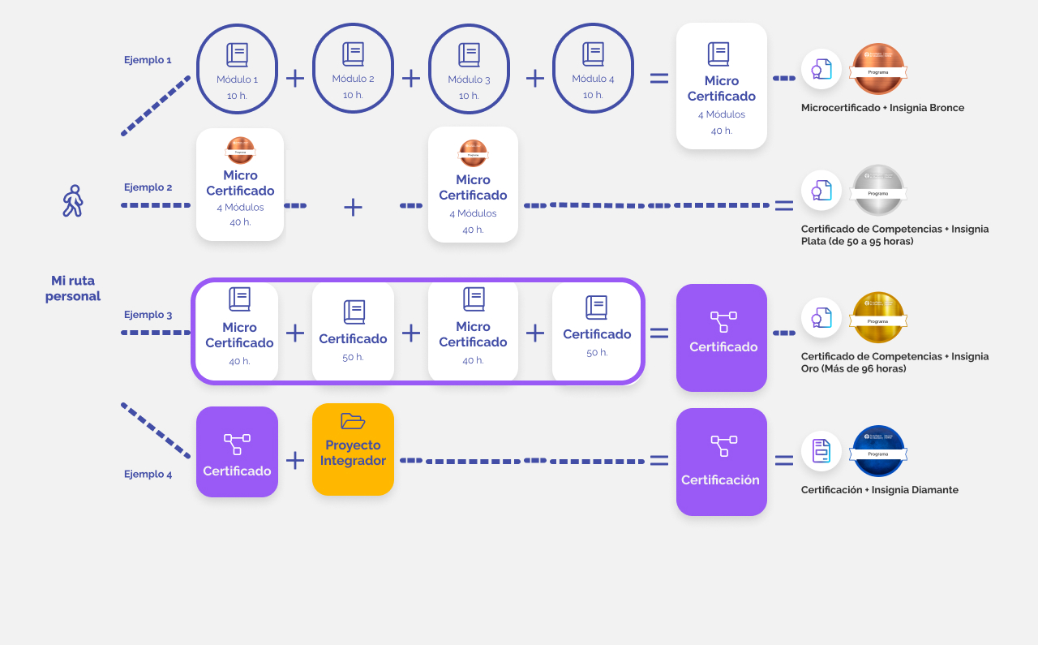
Task: Click the purple Certificación card
Action: (x=721, y=462)
